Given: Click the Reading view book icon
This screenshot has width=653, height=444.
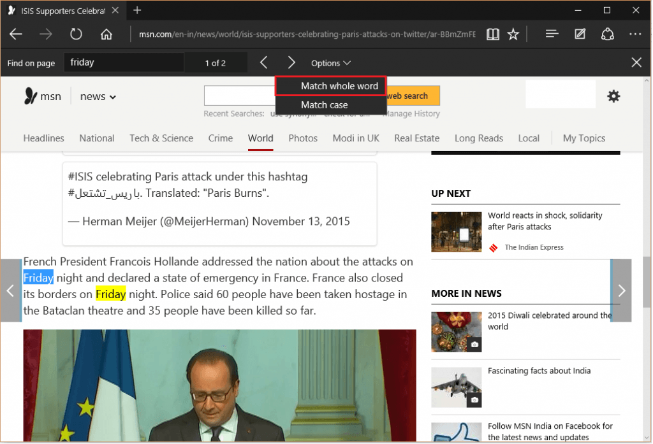Looking at the screenshot, I should coord(492,34).
